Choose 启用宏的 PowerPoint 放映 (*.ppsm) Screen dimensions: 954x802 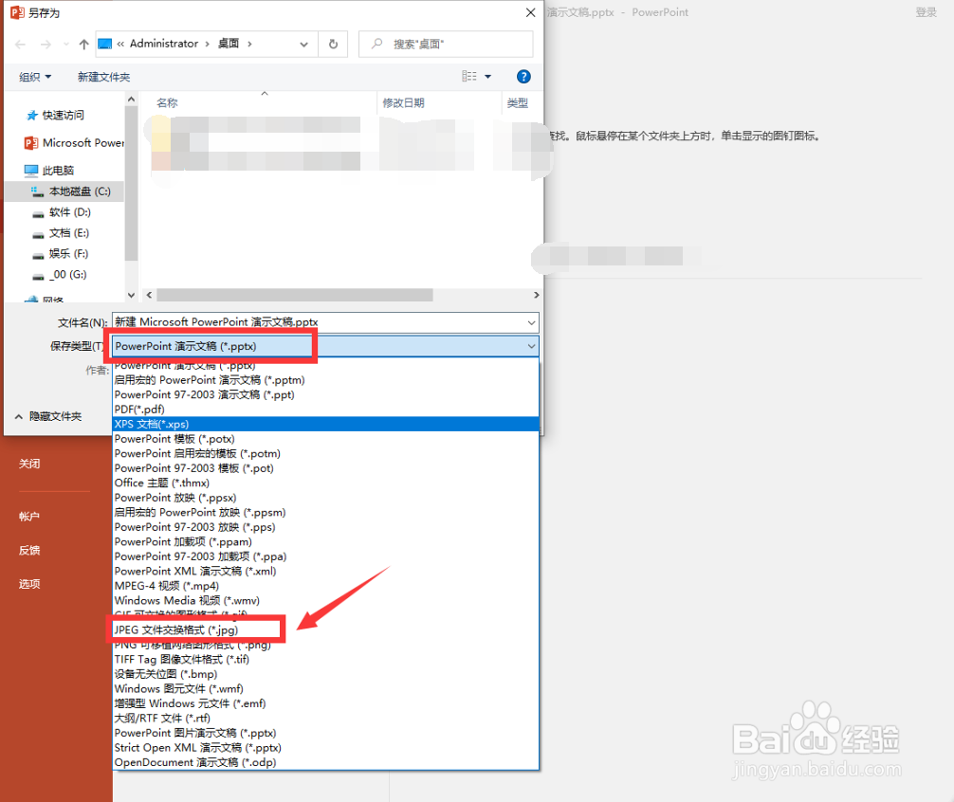tap(325, 513)
